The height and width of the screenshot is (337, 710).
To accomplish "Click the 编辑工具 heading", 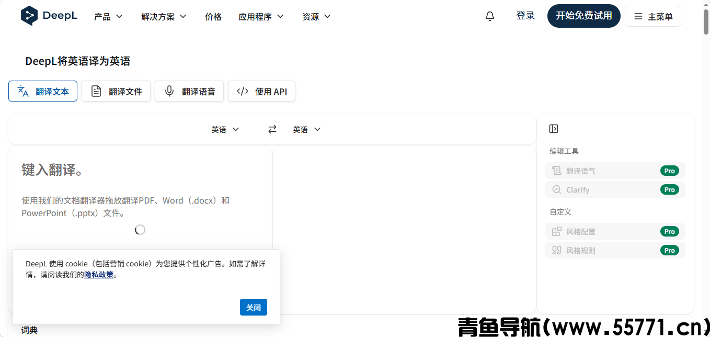I will (x=564, y=151).
